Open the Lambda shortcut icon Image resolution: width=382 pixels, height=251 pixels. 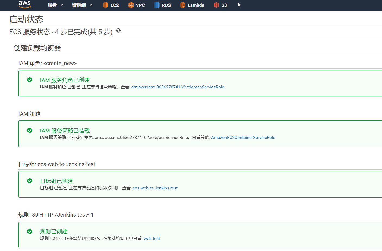tap(182, 5)
